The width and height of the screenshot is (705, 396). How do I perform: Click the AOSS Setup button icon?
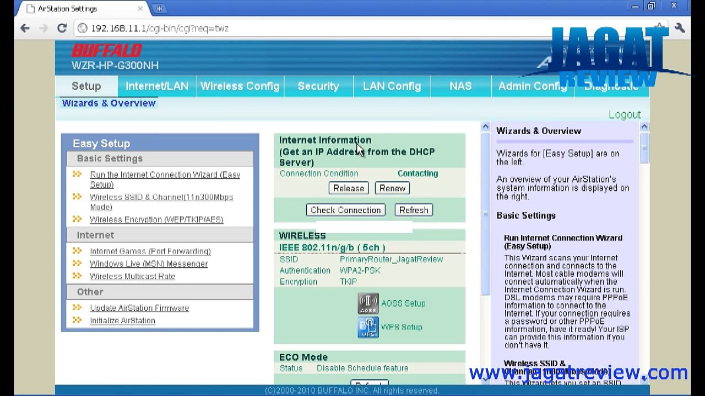point(368,304)
